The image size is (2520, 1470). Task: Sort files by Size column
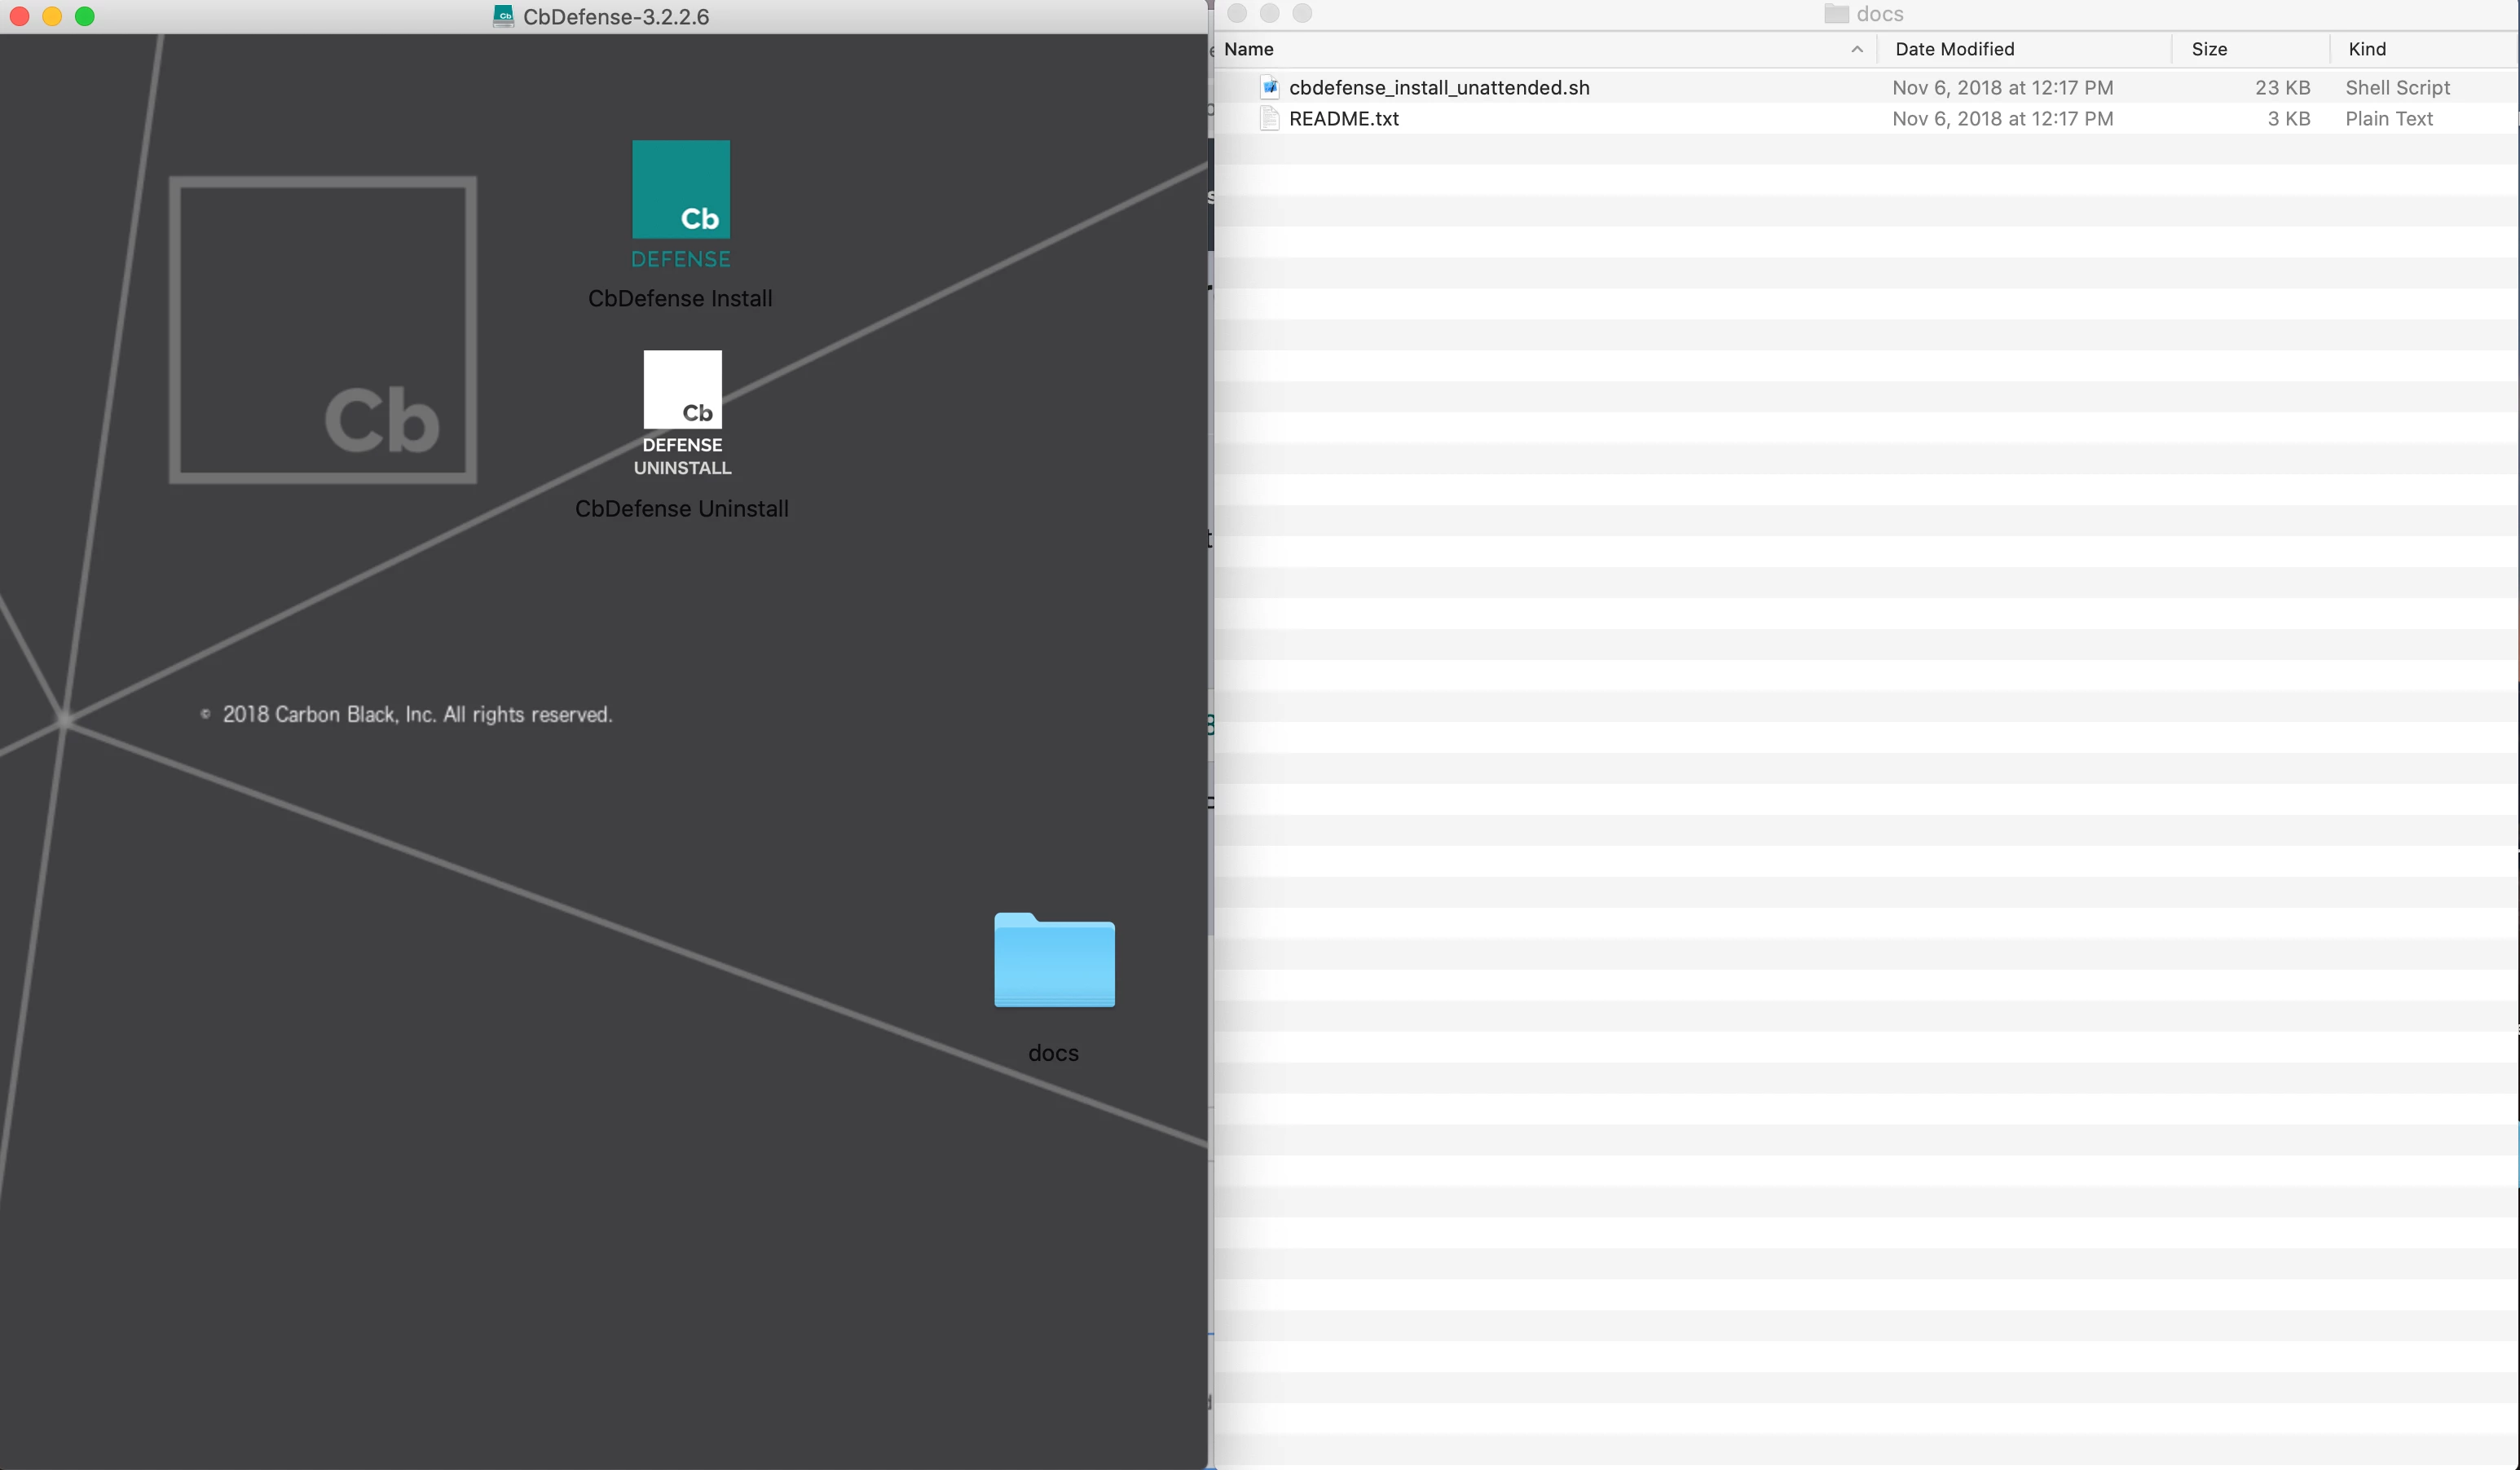tap(2209, 49)
